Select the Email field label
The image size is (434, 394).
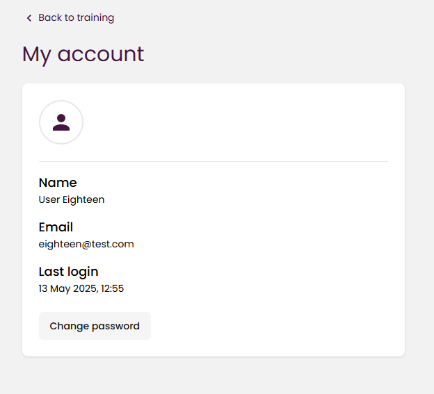coord(56,227)
